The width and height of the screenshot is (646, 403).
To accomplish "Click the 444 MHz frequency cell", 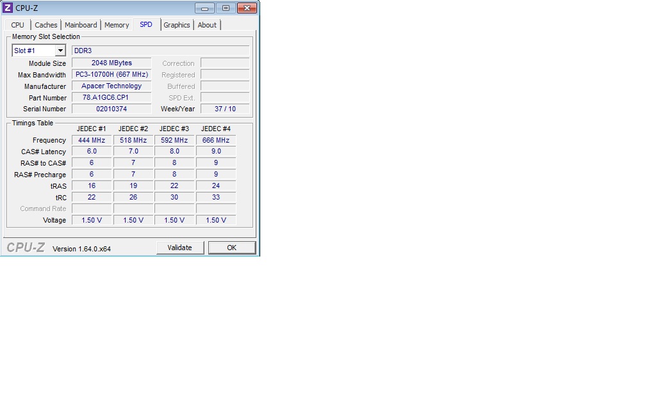I will click(92, 140).
